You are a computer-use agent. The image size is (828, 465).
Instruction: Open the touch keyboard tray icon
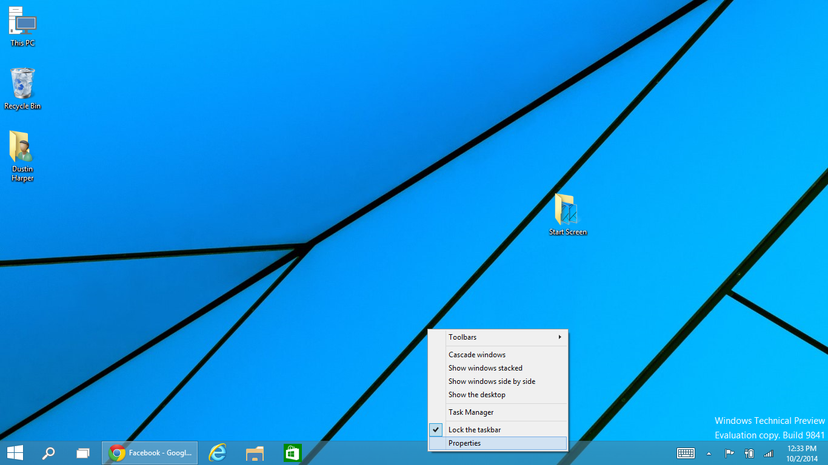point(686,453)
